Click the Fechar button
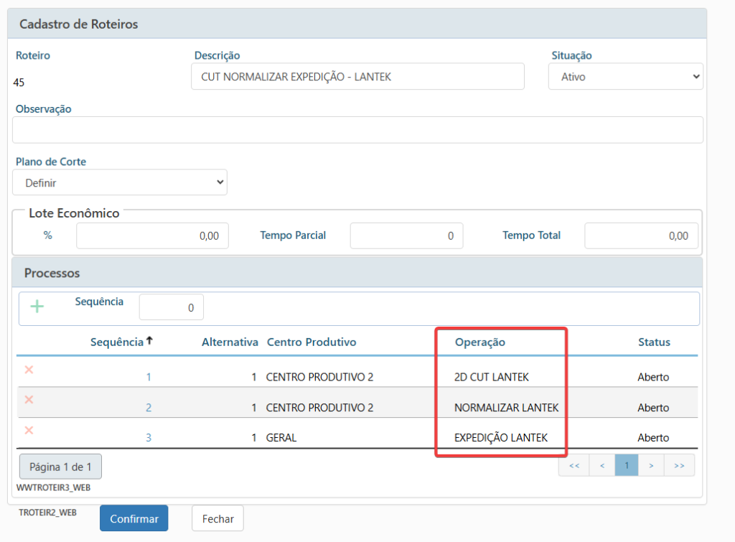This screenshot has height=542, width=735. [x=217, y=518]
